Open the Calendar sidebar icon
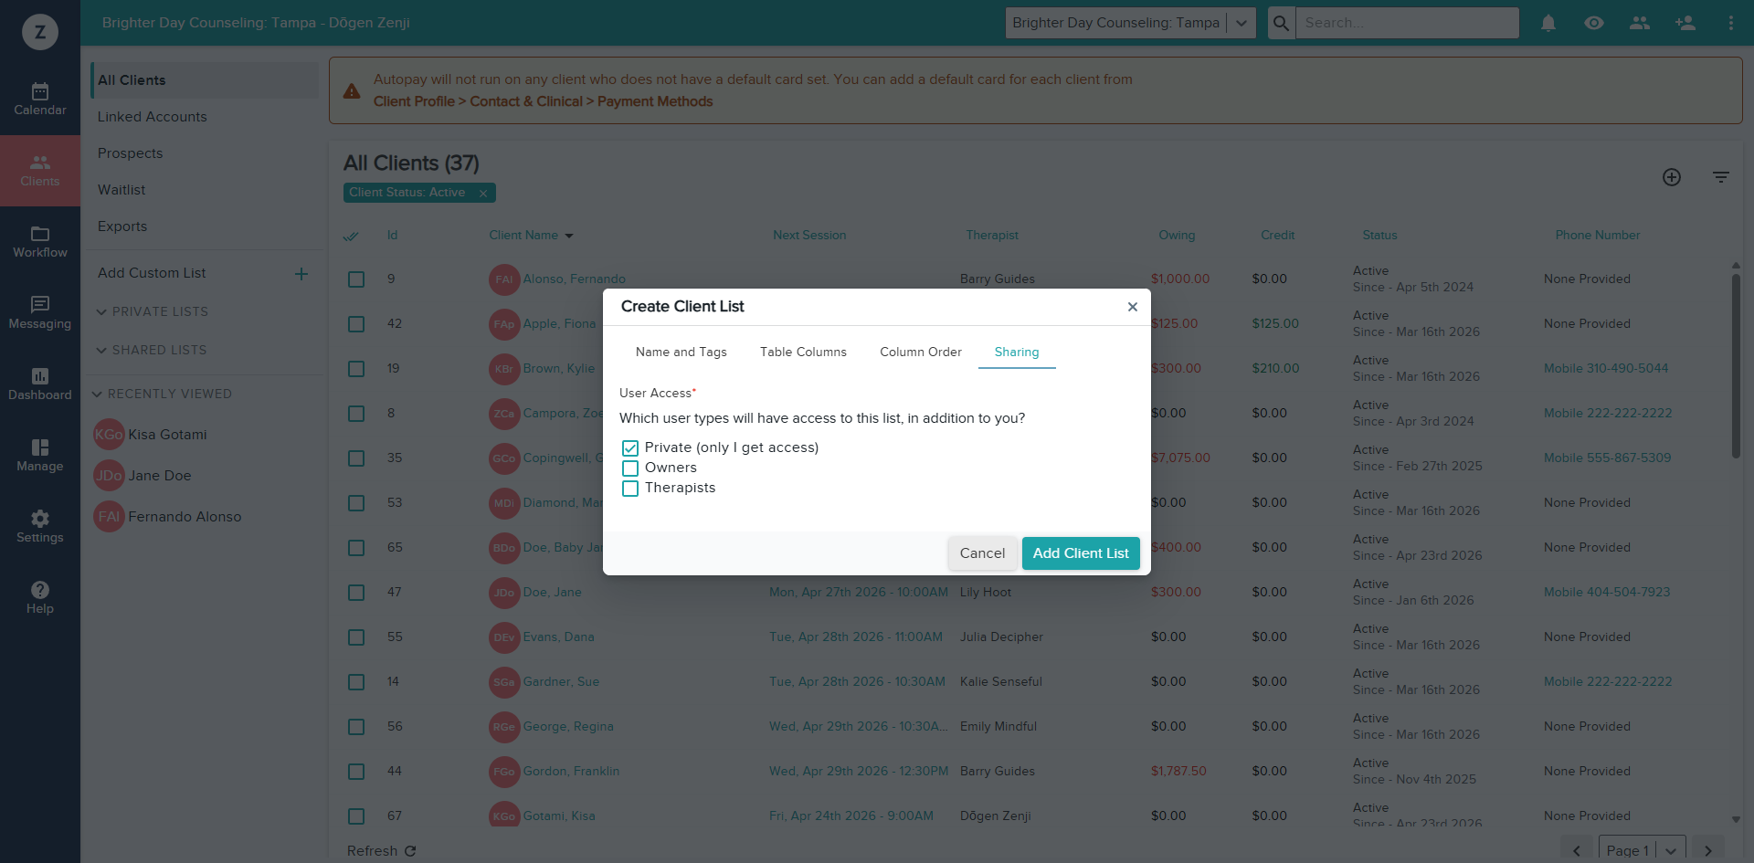This screenshot has width=1754, height=863. 40,100
